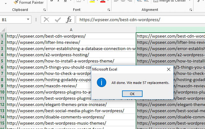Image resolution: width=205 pixels, height=129 pixels.
Task: Select cell with http://wpseer.com/lifter-lms-review/
Action: tap(71, 42)
